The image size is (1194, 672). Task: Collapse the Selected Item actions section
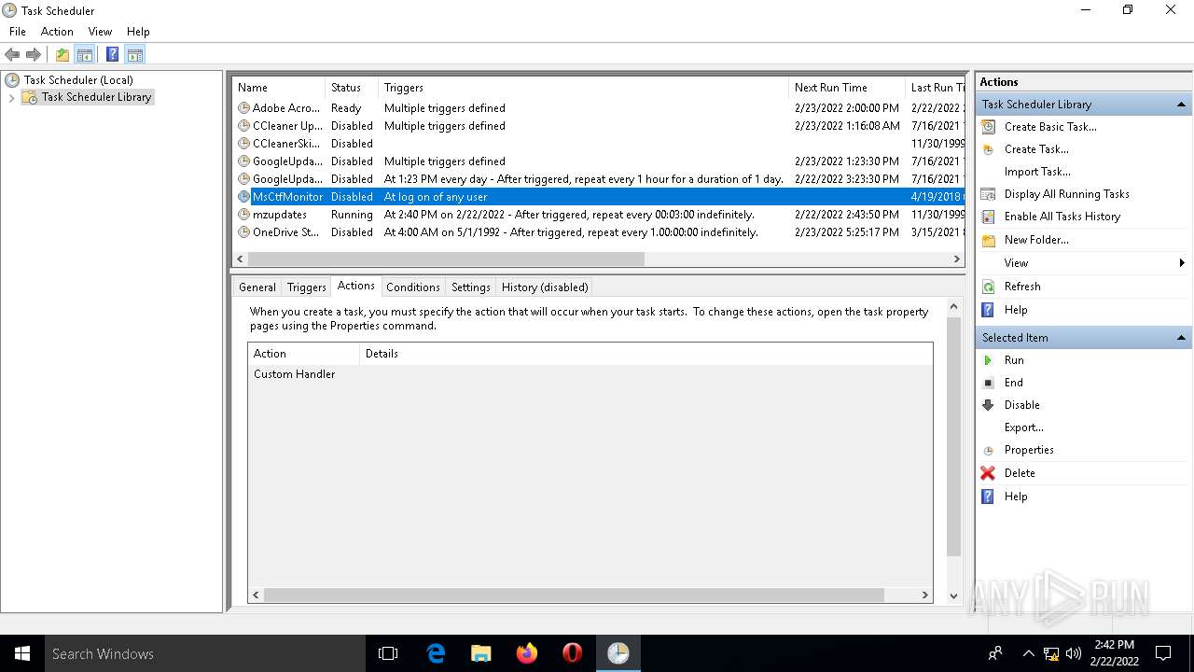pos(1181,338)
